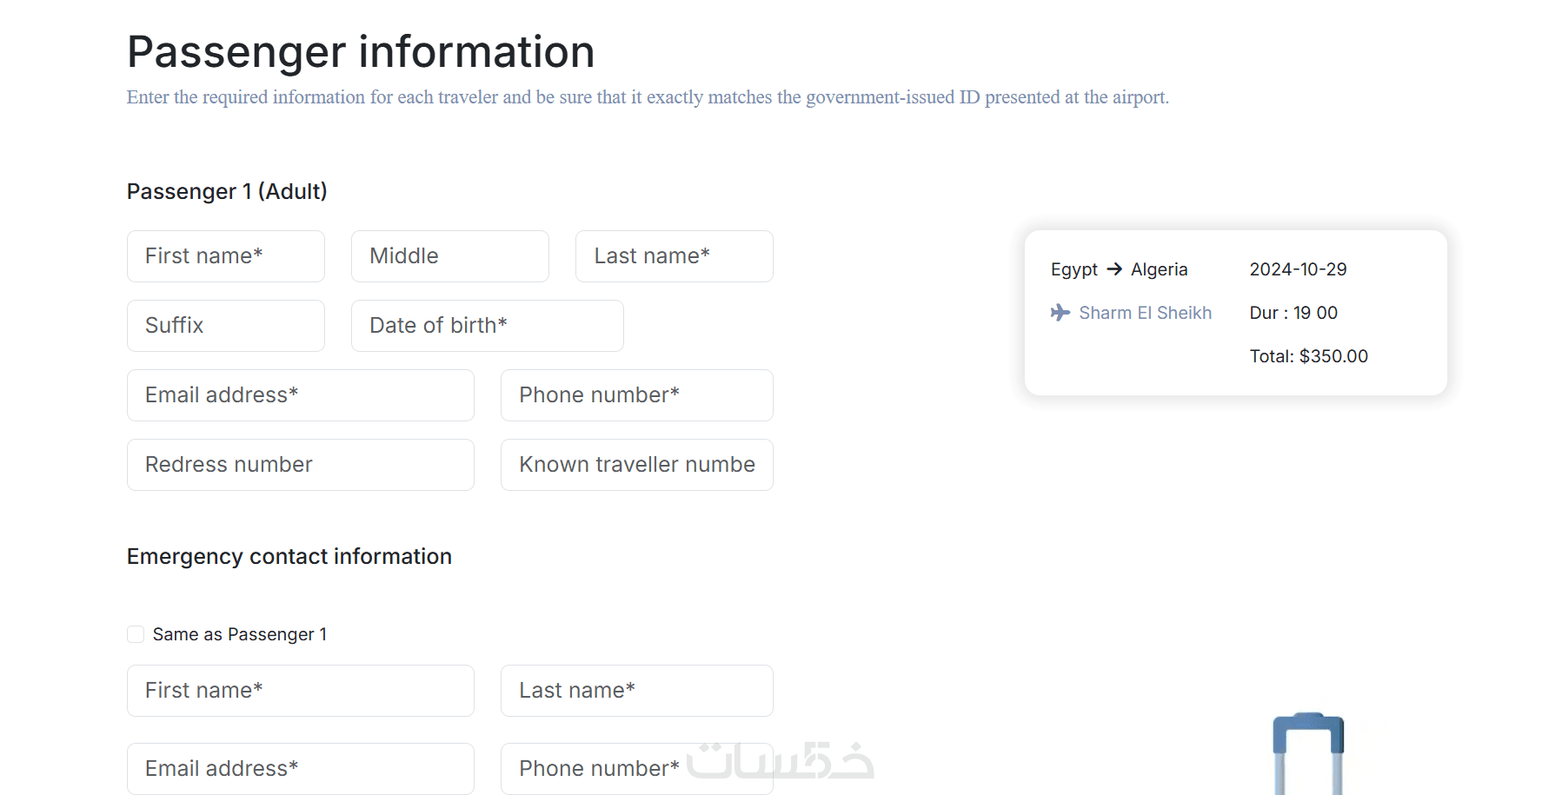
Task: Click the Middle name input
Action: click(449, 256)
